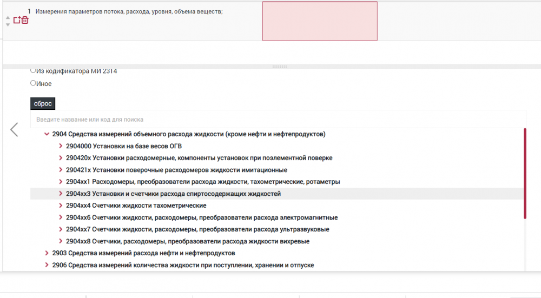Click the add row icon beside row 1
Viewport: 541px width, 298px height.
pyautogui.click(x=17, y=20)
